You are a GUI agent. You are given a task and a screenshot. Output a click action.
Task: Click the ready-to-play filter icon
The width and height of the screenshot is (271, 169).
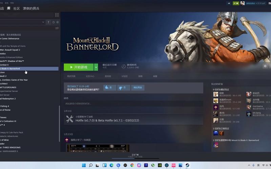coord(58,22)
